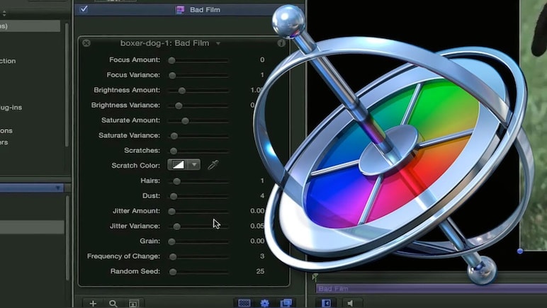Click the Grain value 0.00
This screenshot has width=547, height=308.
point(257,241)
